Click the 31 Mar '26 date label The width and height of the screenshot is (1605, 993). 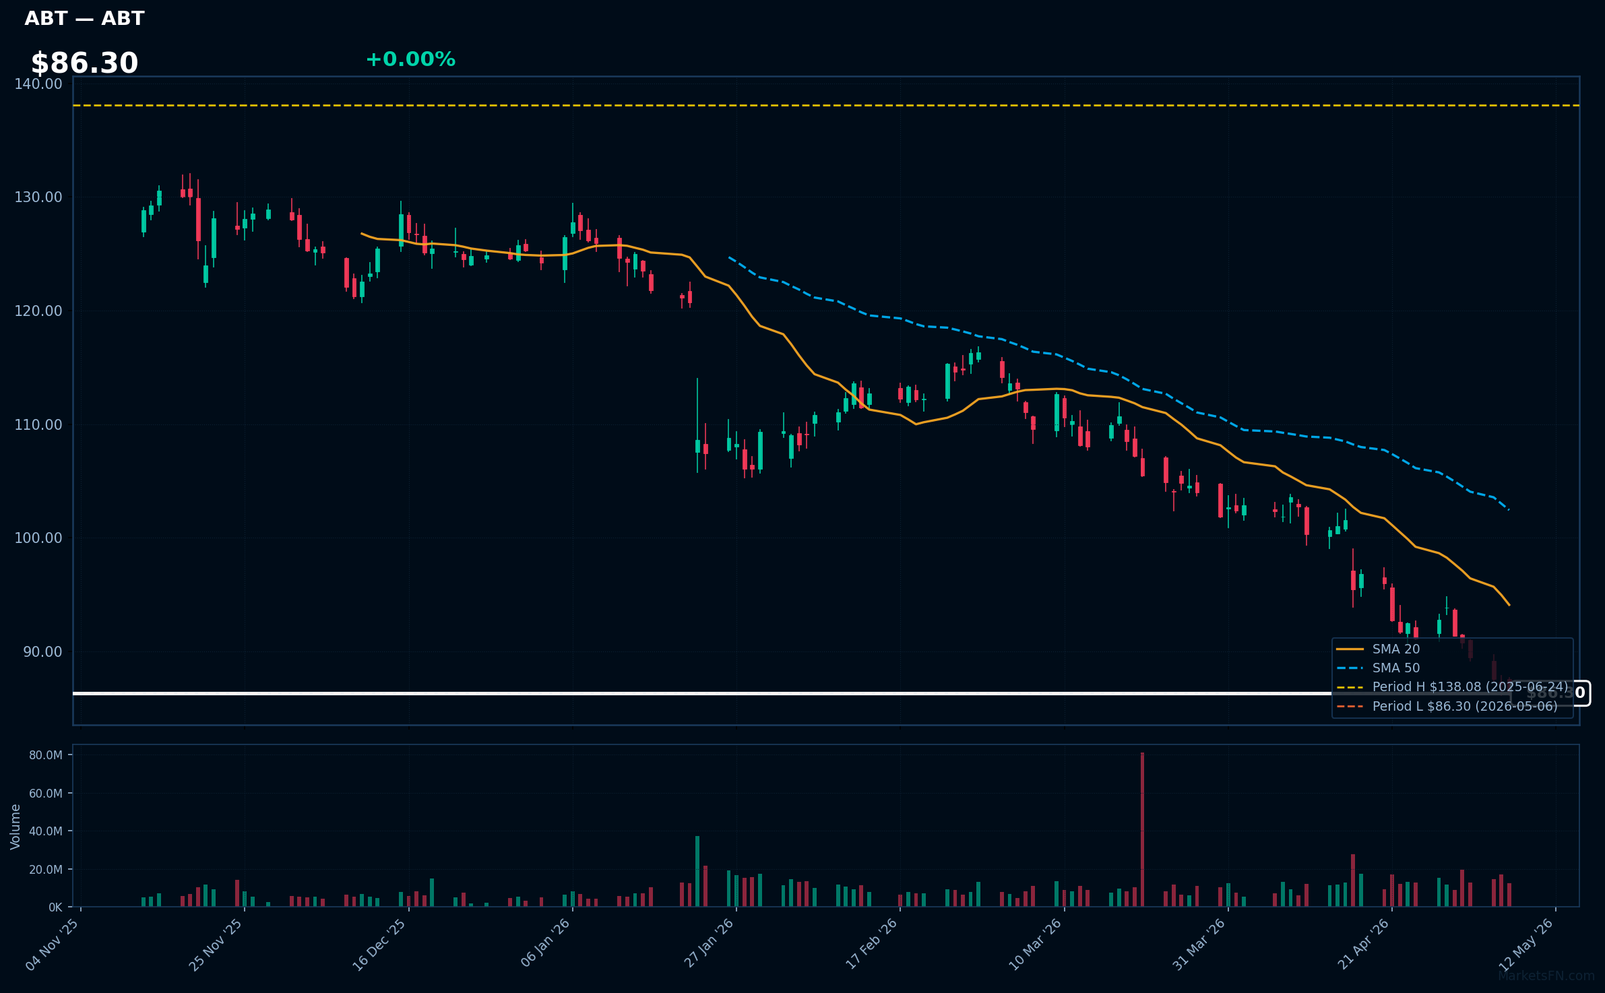point(1199,944)
